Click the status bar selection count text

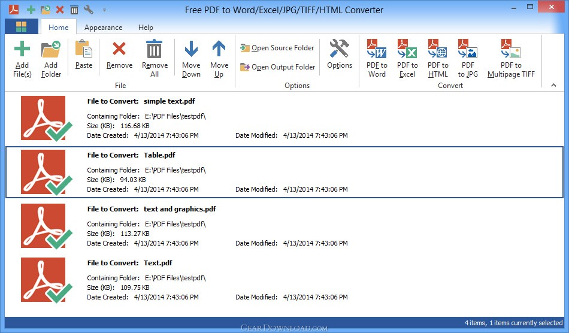(513, 323)
